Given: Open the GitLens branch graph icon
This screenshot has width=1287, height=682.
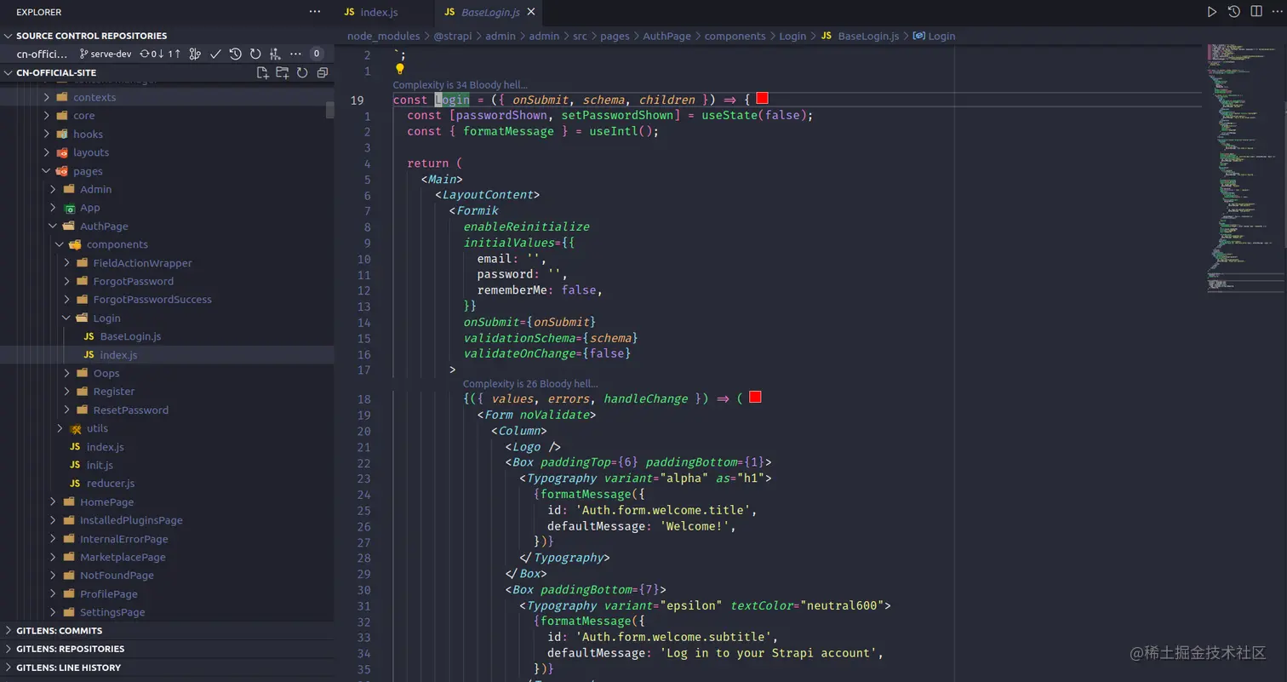Looking at the screenshot, I should (195, 54).
